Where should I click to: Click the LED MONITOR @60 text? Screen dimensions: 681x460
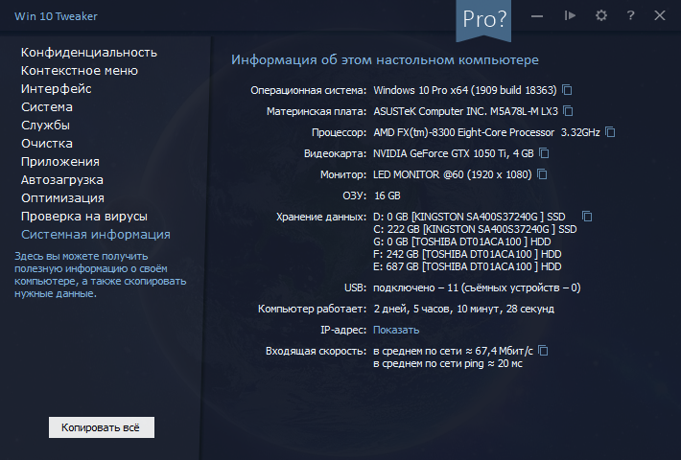point(453,174)
